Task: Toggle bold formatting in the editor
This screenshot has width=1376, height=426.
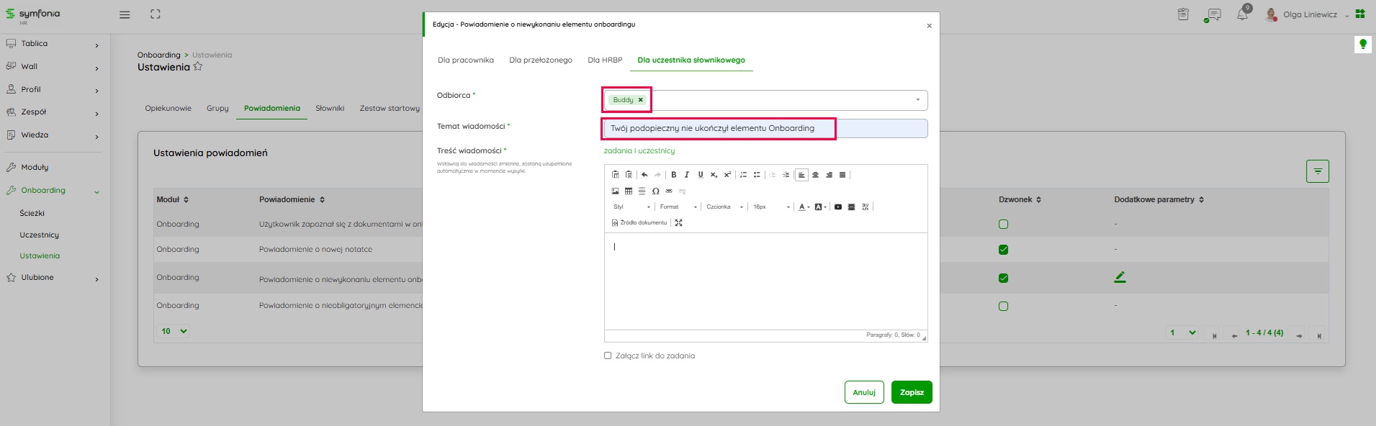Action: 673,175
